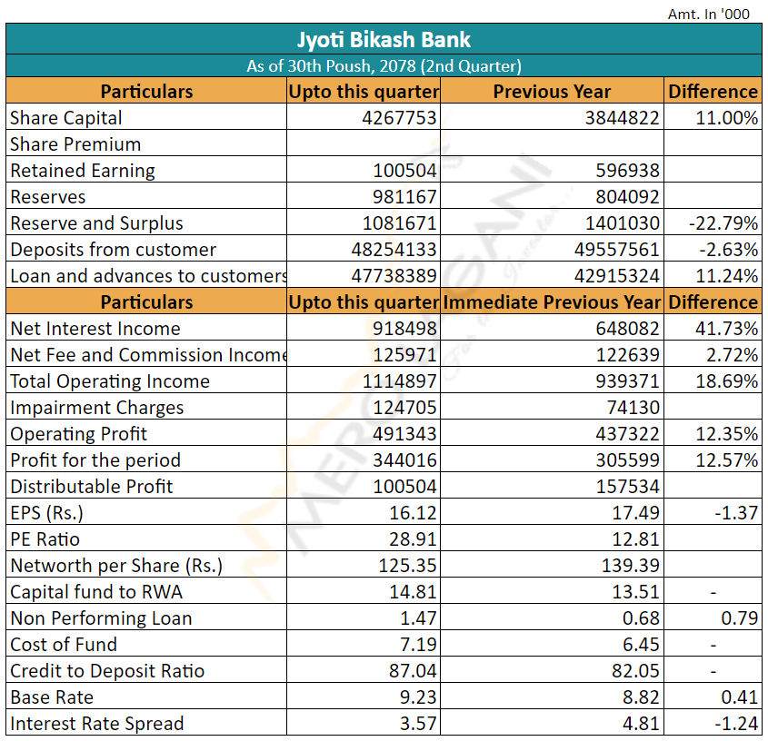Click 'Non Performing Loan' label
The width and height of the screenshot is (768, 741).
(x=102, y=619)
